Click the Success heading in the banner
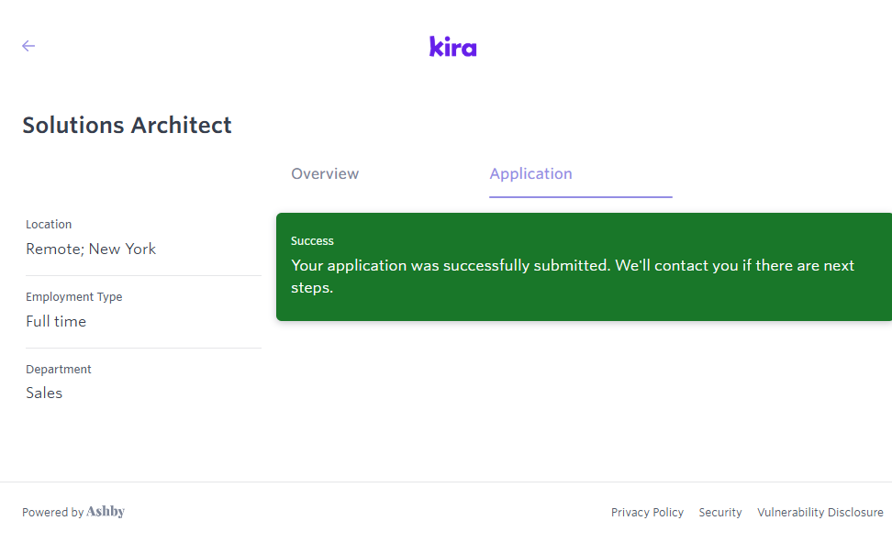892x543 pixels. coord(312,241)
